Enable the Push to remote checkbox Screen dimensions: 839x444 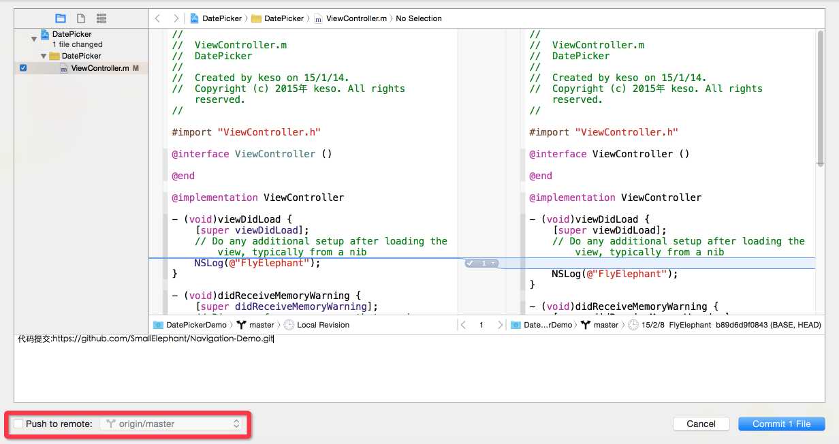pos(18,424)
